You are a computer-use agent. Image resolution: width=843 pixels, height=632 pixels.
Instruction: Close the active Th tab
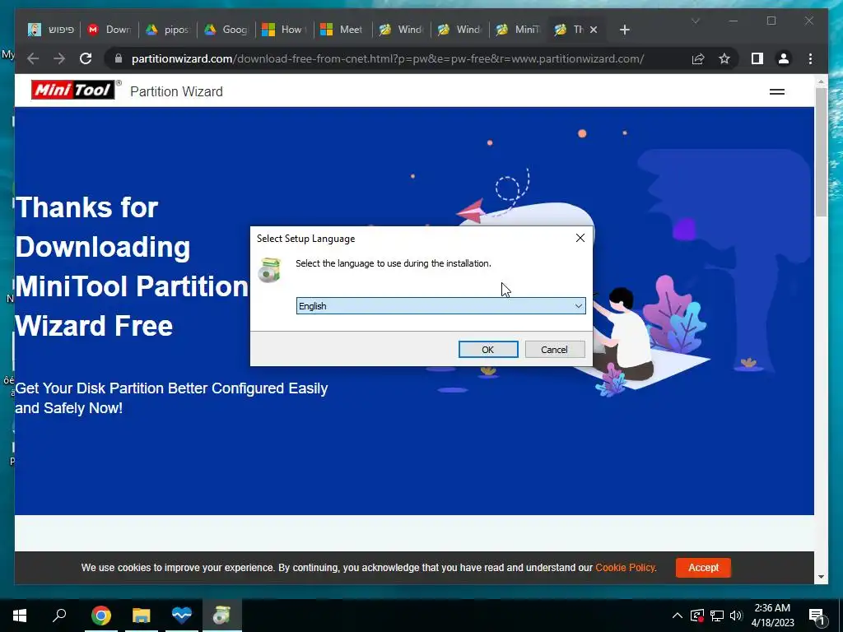coord(594,30)
